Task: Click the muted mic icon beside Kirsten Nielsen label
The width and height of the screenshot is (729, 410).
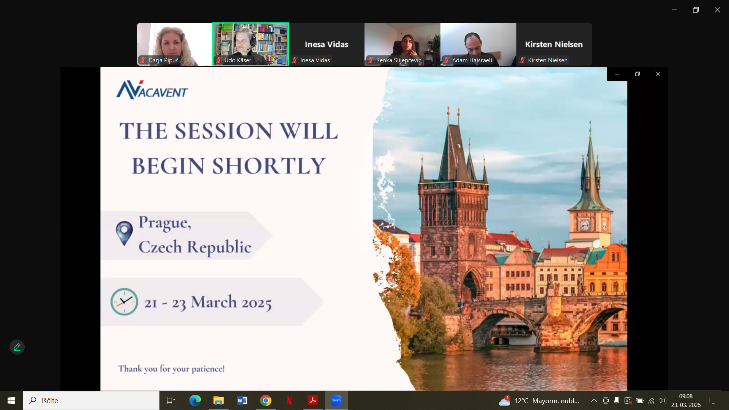Action: click(x=523, y=60)
